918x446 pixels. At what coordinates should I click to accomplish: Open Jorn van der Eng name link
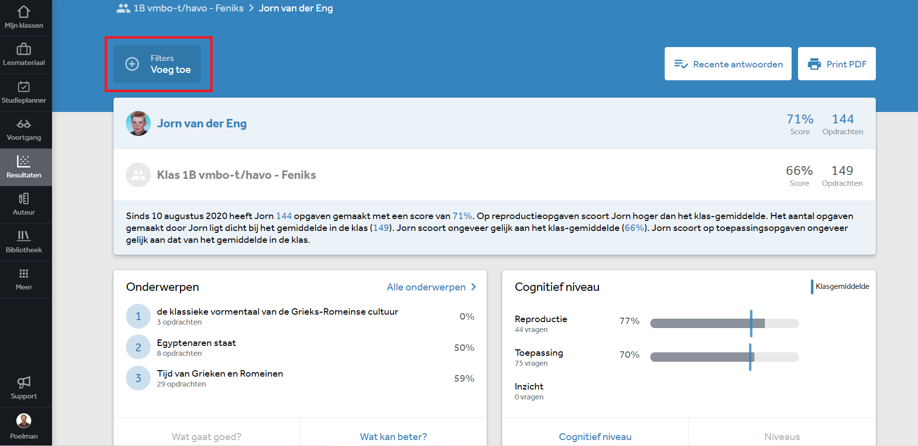click(202, 123)
